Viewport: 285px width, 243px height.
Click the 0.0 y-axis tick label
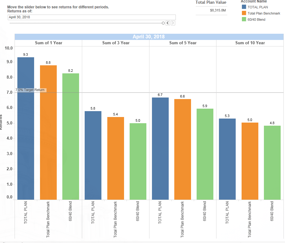pos(10,197)
